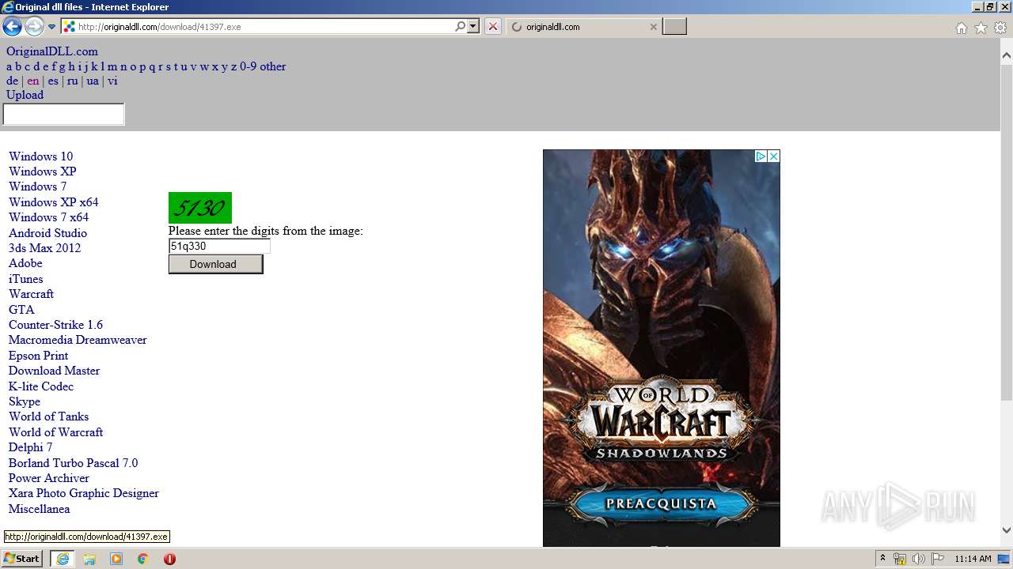Close the originaldll.com tab
The image size is (1013, 569).
point(653,27)
